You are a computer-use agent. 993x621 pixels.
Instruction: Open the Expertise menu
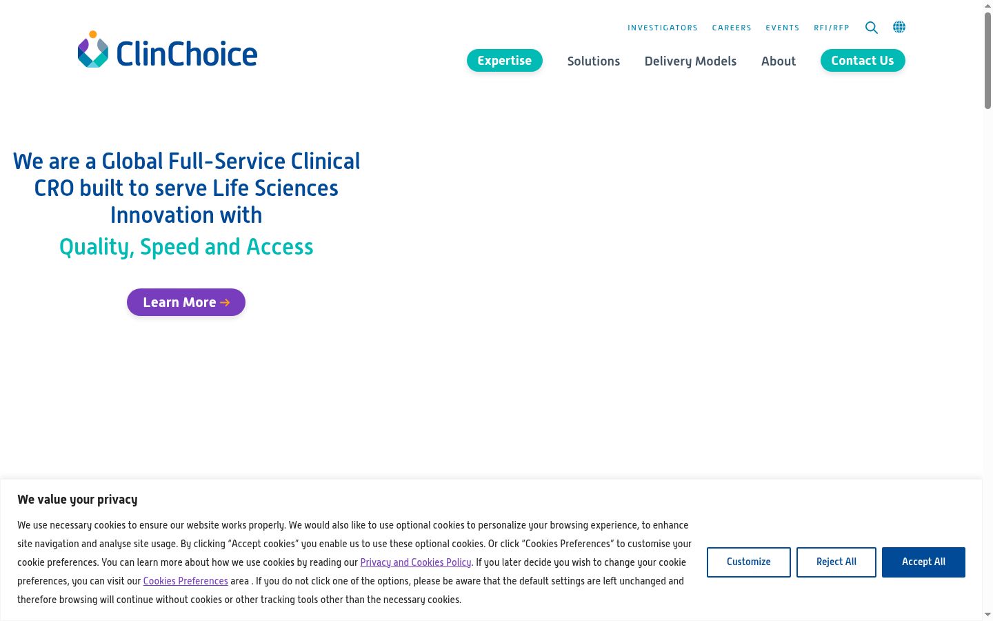(505, 61)
